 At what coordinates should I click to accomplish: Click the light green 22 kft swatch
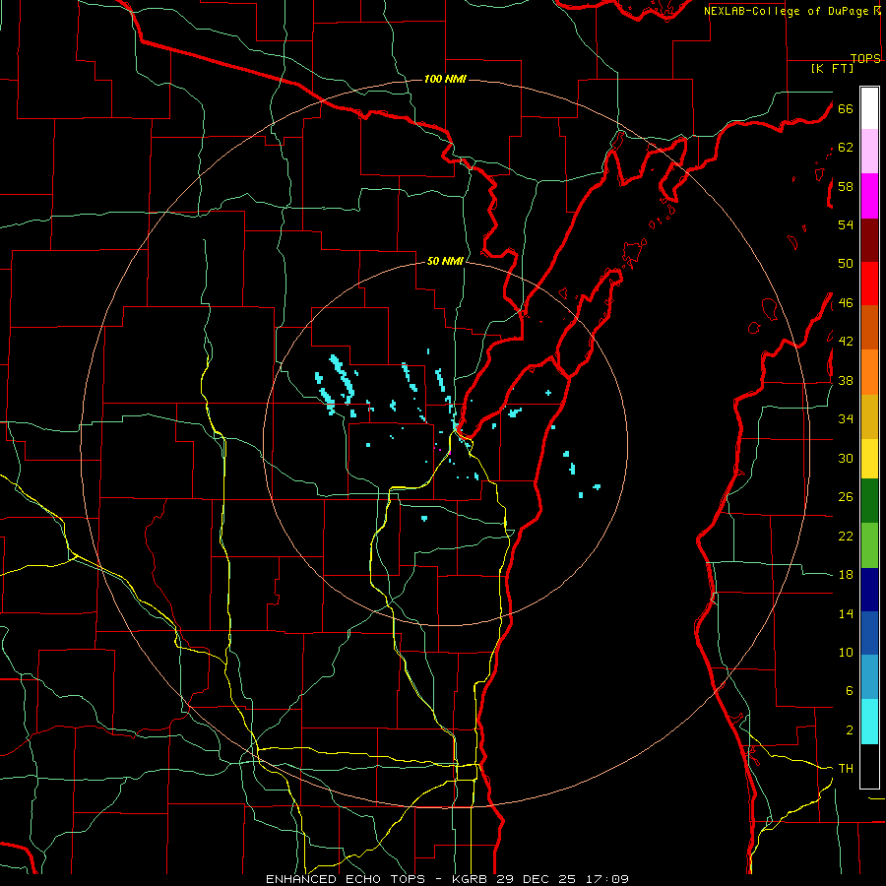coord(869,545)
